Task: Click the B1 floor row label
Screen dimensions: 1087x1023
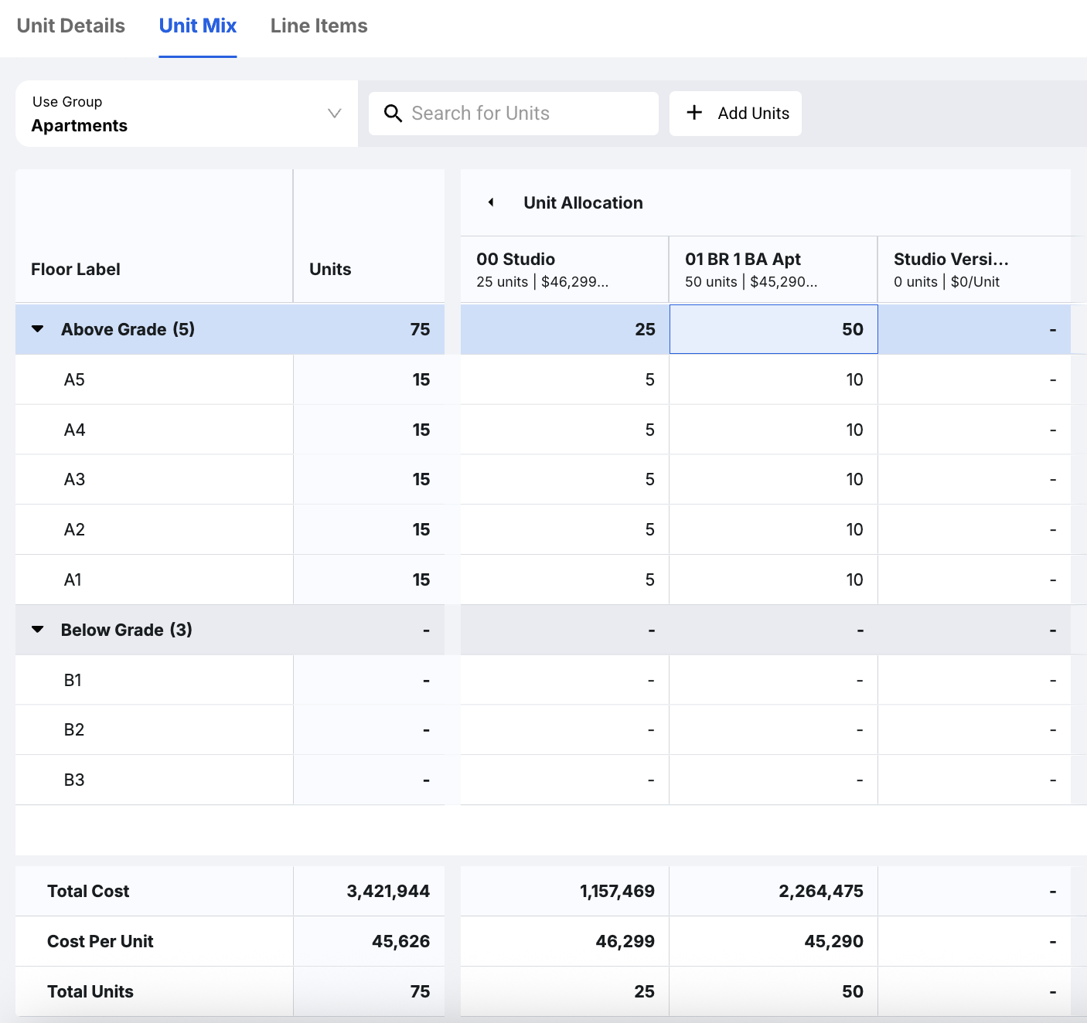Action: click(73, 680)
